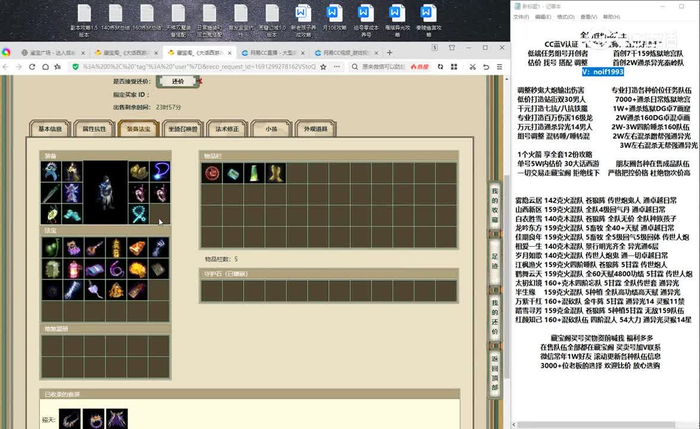The image size is (700, 429).
Task: Open the address bar more options ellipsis
Action: 337,67
